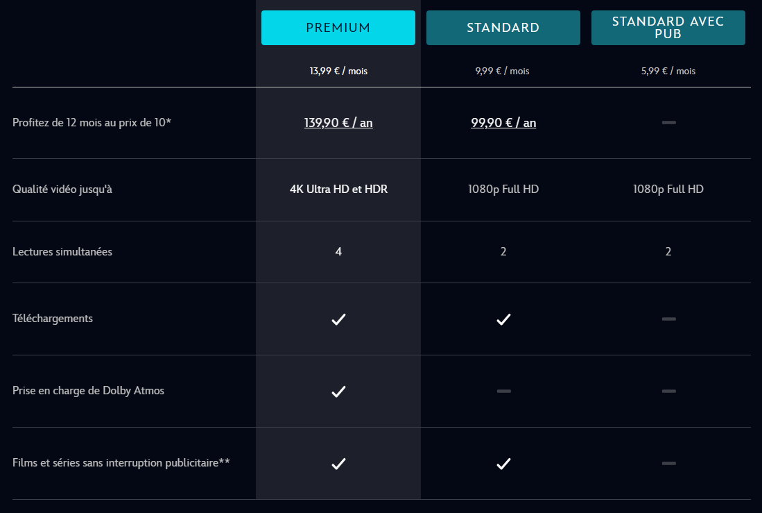Click Standard avec pub's Dolby Atmos dash
Image resolution: width=762 pixels, height=513 pixels.
[668, 391]
